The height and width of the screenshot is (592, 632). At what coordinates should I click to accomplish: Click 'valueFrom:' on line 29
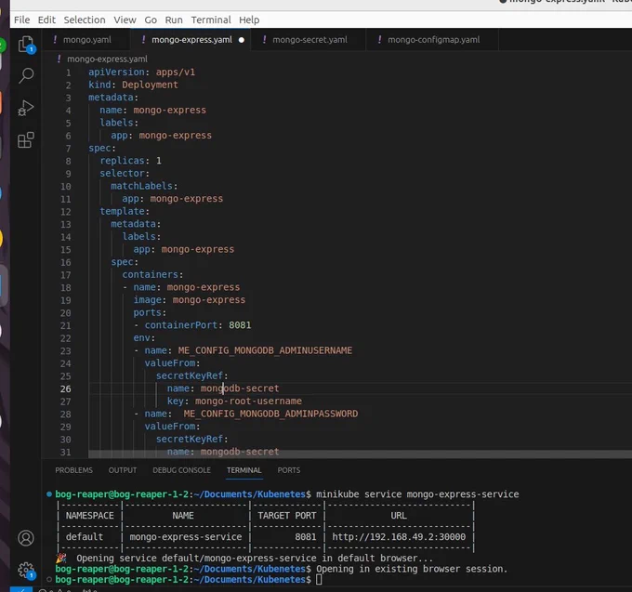(172, 427)
